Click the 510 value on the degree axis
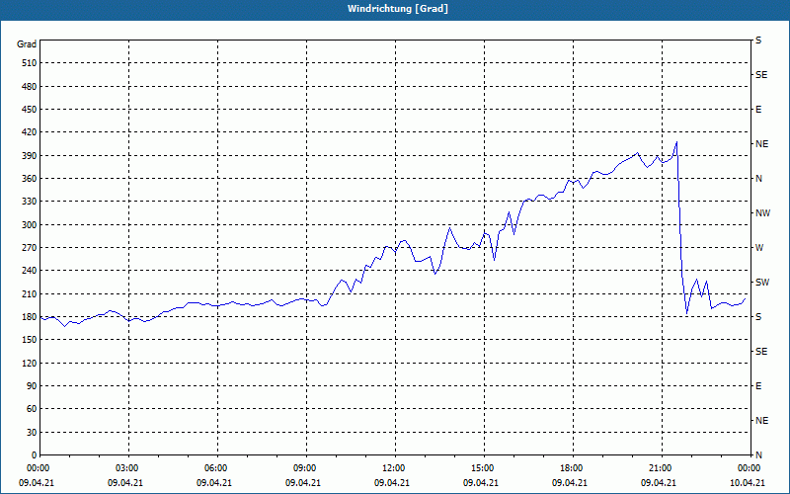790x494 pixels. coord(30,63)
